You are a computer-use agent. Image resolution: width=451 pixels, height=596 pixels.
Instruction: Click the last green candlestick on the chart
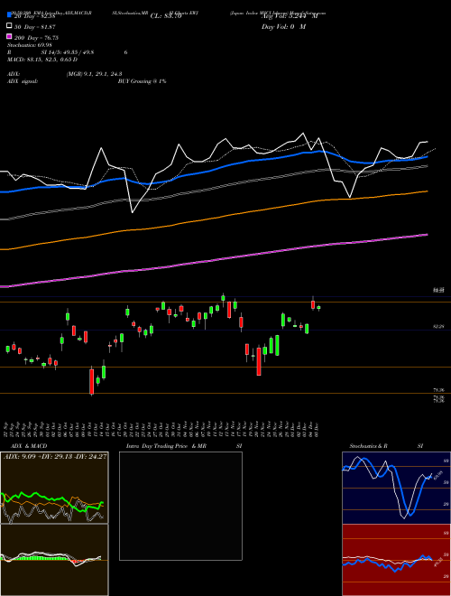point(318,308)
